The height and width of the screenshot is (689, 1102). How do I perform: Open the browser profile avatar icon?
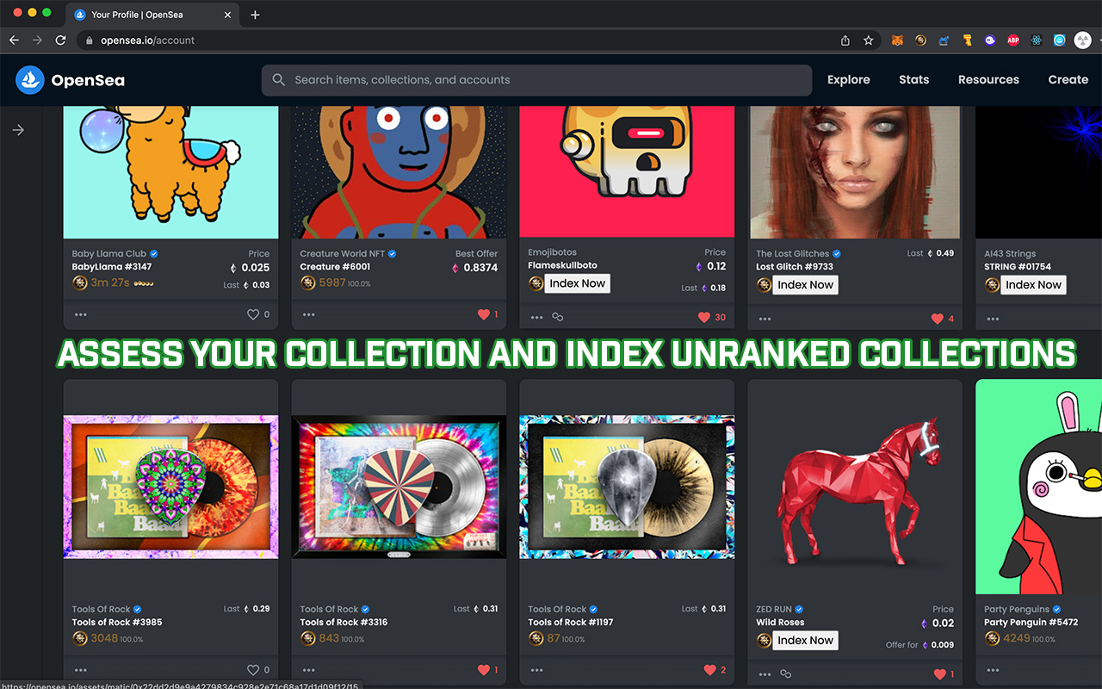point(1083,40)
